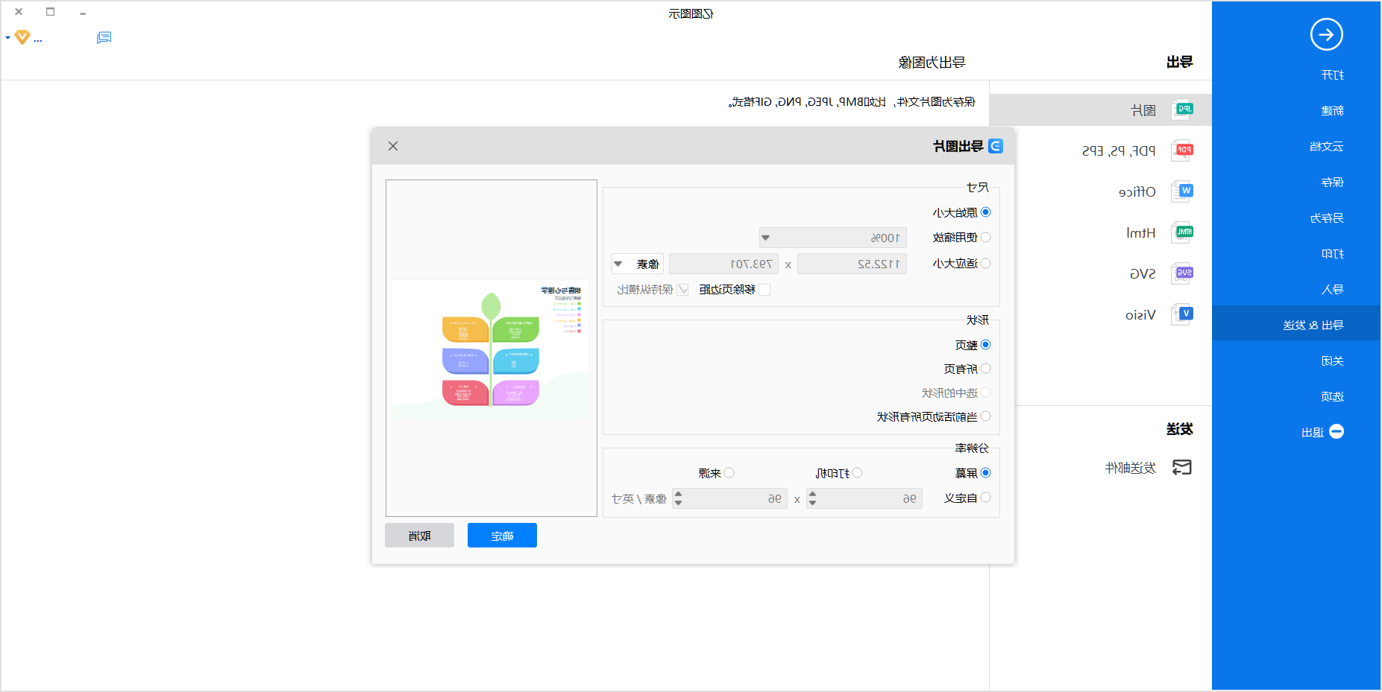This screenshot has height=692, width=1382.
Task: Click the gold VIP diamond icon
Action: [x=22, y=36]
